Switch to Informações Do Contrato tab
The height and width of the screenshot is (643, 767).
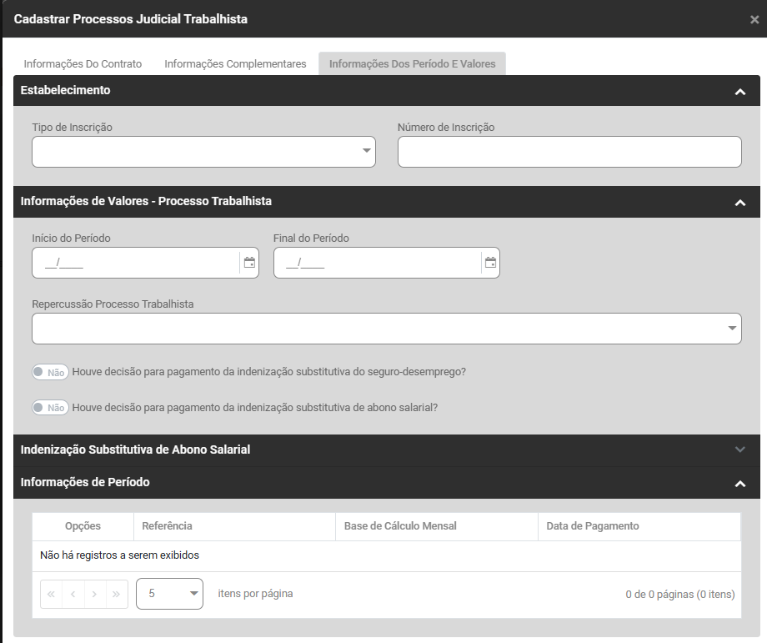click(83, 64)
